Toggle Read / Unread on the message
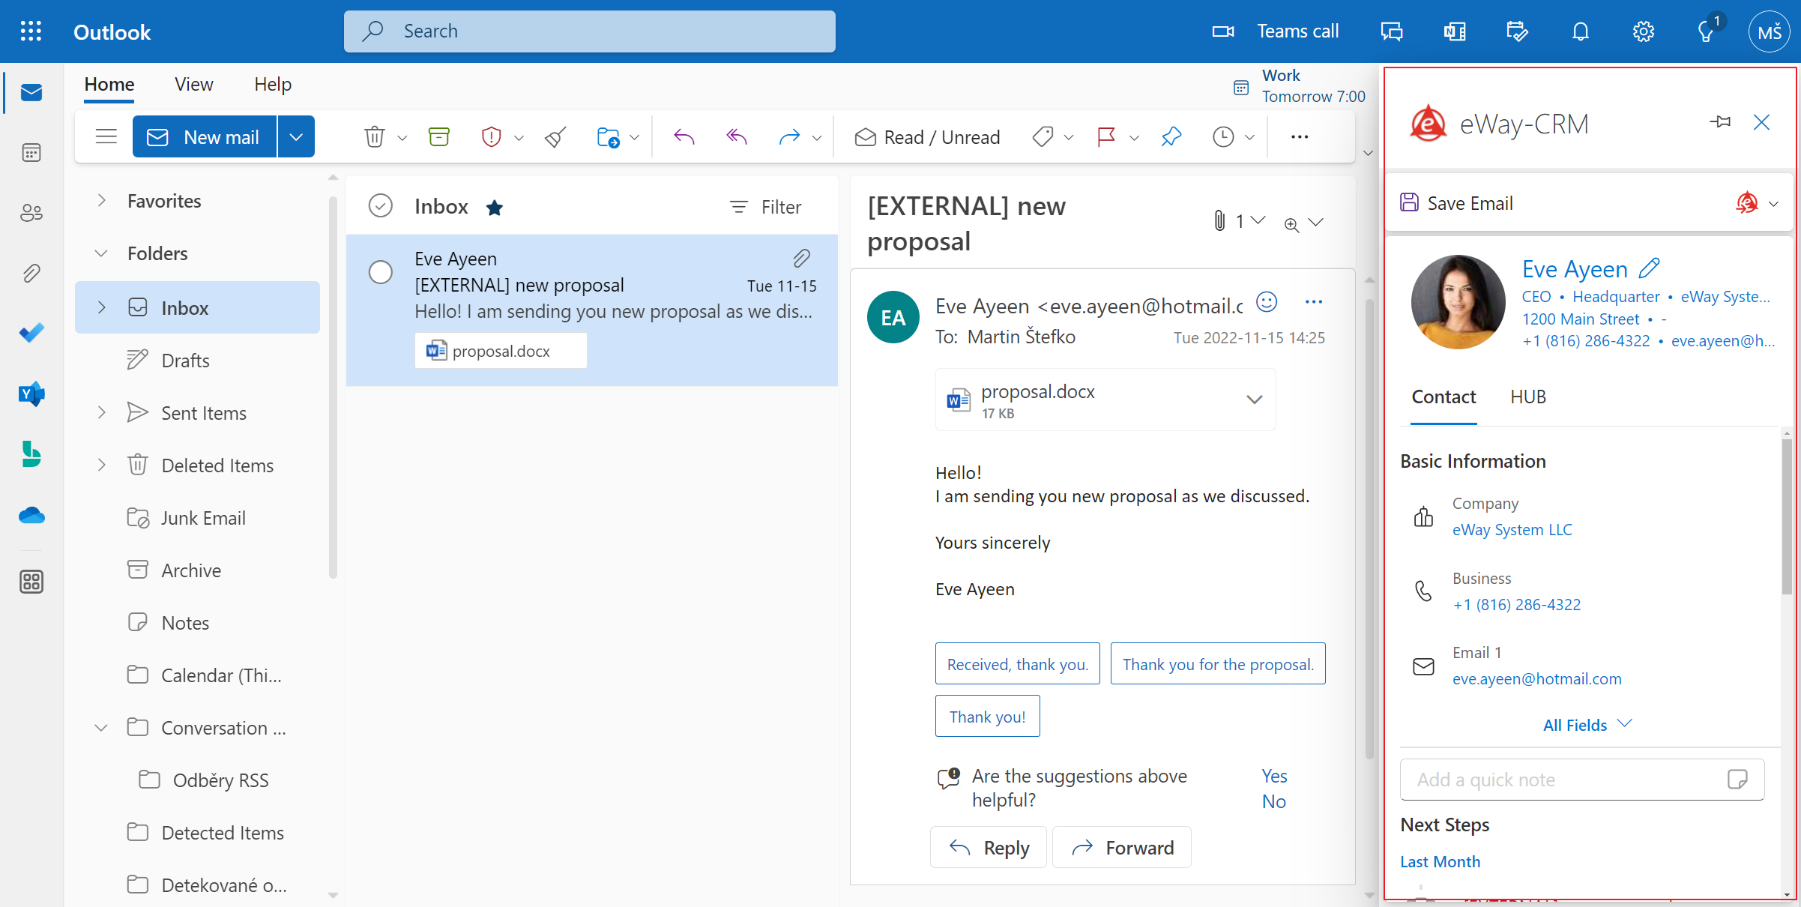The height and width of the screenshot is (907, 1801). tap(928, 137)
